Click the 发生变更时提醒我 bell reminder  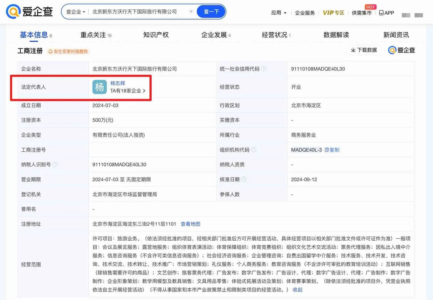(68, 51)
